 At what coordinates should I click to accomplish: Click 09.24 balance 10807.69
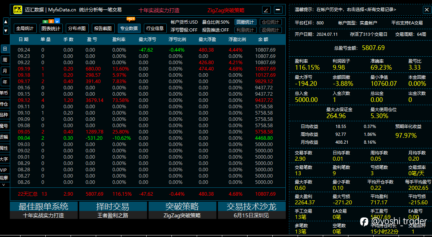265,50
